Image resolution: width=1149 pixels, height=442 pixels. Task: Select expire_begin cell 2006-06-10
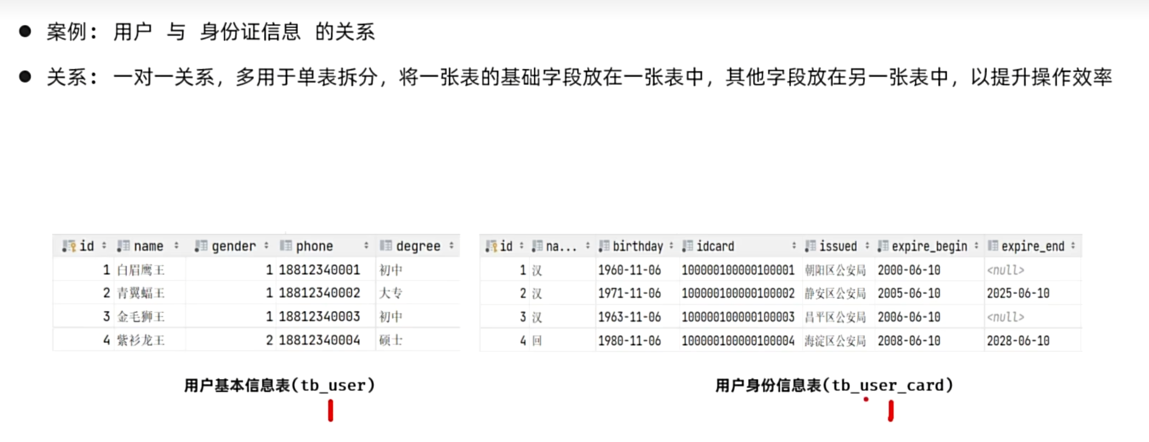(x=909, y=317)
